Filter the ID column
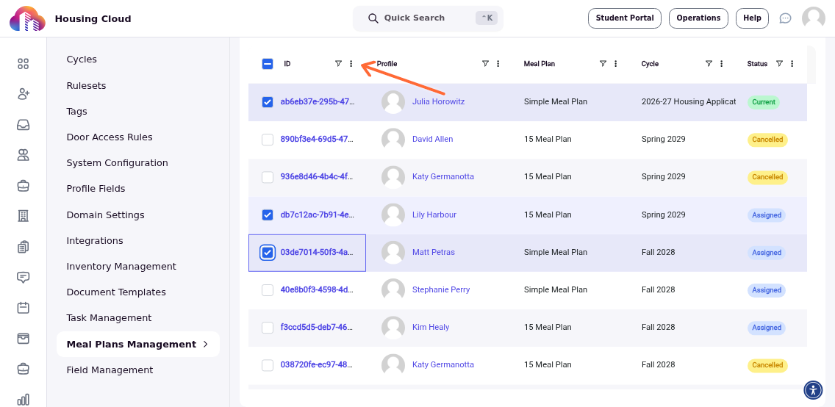 [x=338, y=64]
